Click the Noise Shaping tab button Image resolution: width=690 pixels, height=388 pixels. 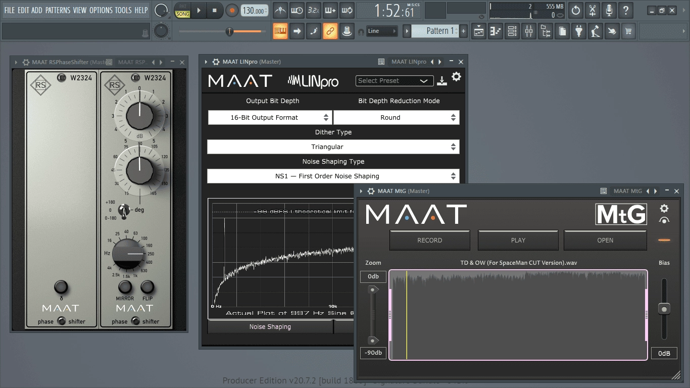coord(270,327)
